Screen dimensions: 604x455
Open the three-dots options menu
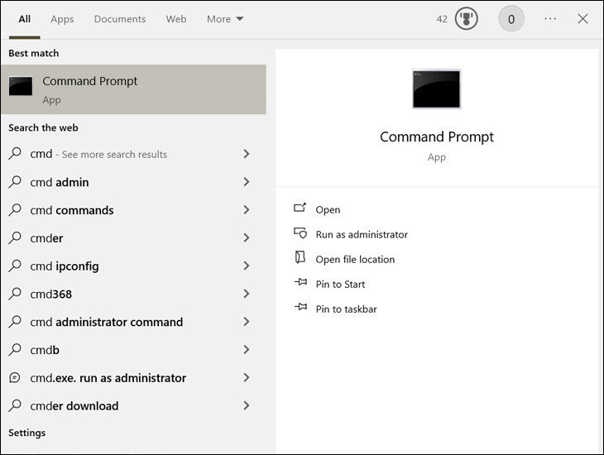pyautogui.click(x=550, y=19)
